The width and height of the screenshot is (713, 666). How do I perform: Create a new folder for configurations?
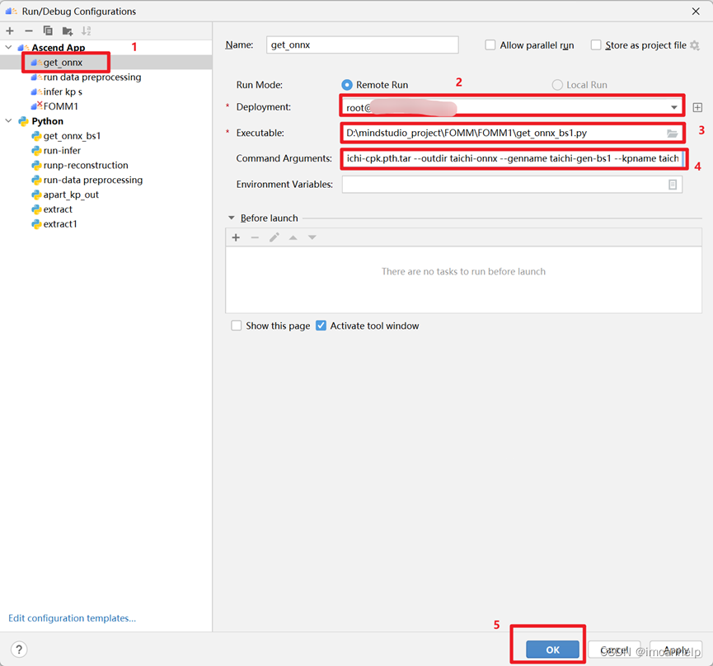coord(67,30)
